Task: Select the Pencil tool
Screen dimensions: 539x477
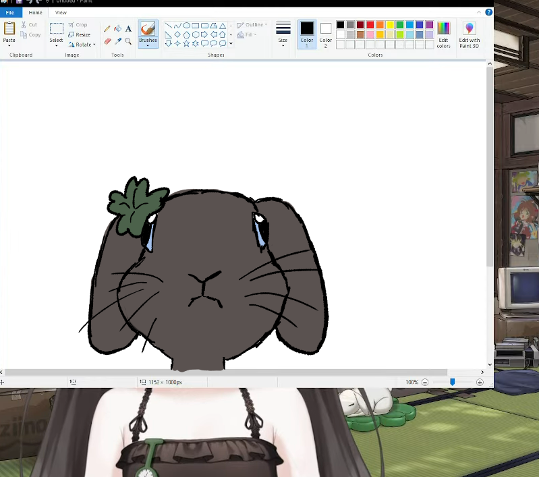Action: click(107, 28)
